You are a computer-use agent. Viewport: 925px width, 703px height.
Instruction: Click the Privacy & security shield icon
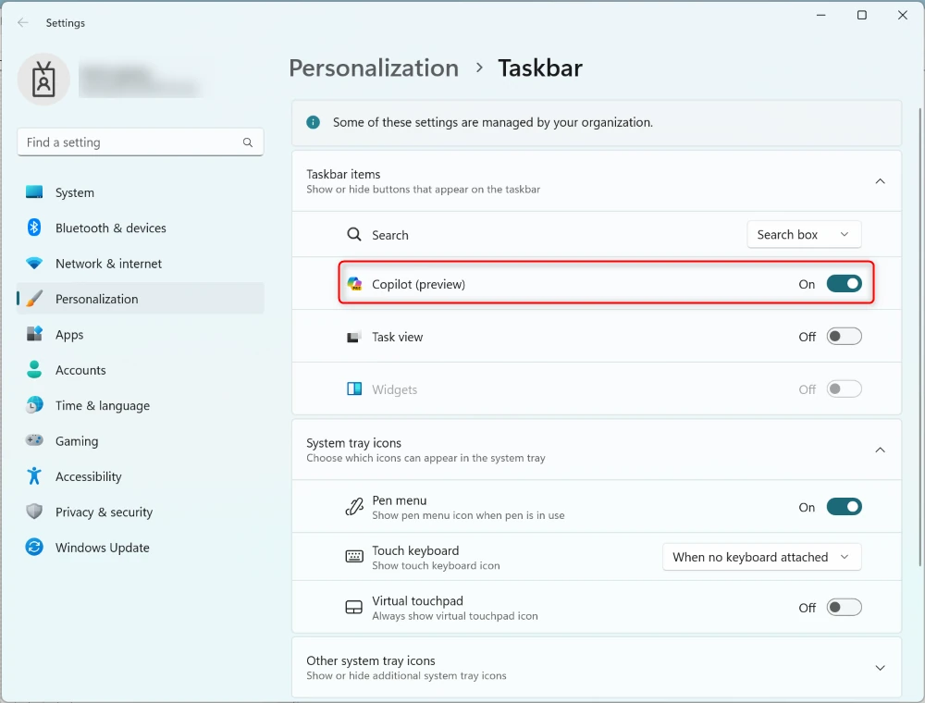click(34, 512)
